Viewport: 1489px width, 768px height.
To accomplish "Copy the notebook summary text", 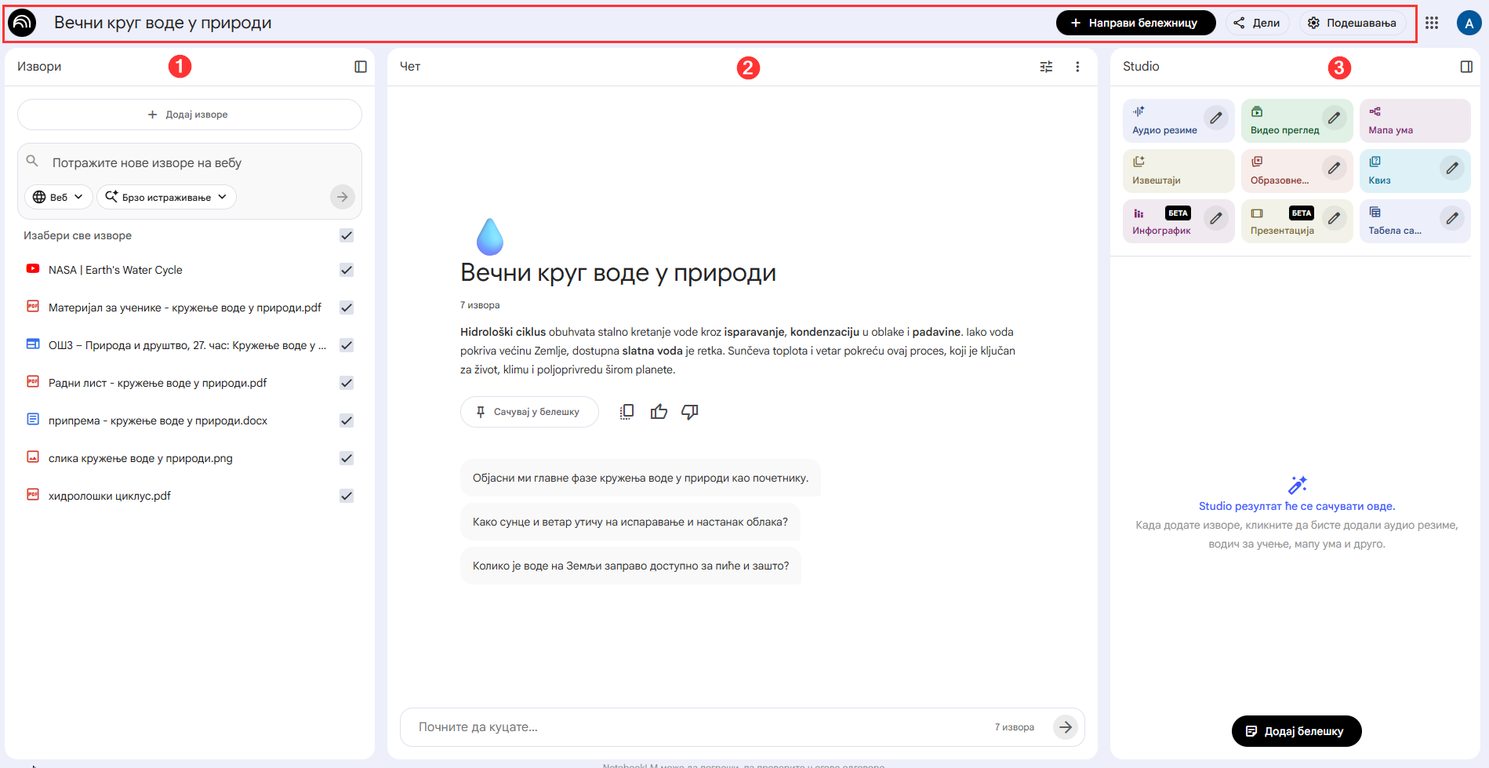I will [626, 412].
